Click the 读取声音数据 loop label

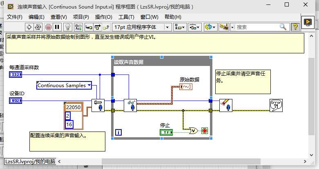tap(129, 62)
